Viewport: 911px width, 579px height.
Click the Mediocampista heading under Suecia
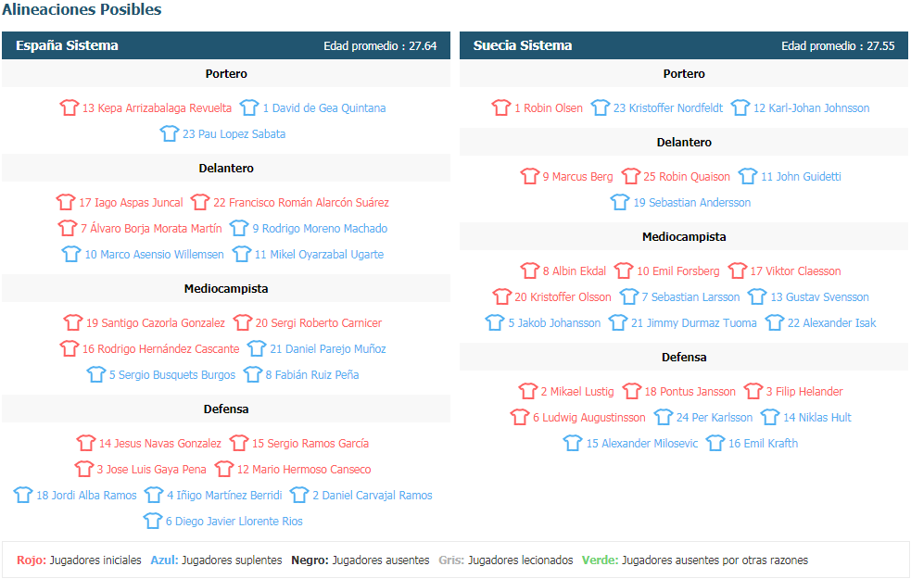pyautogui.click(x=684, y=236)
